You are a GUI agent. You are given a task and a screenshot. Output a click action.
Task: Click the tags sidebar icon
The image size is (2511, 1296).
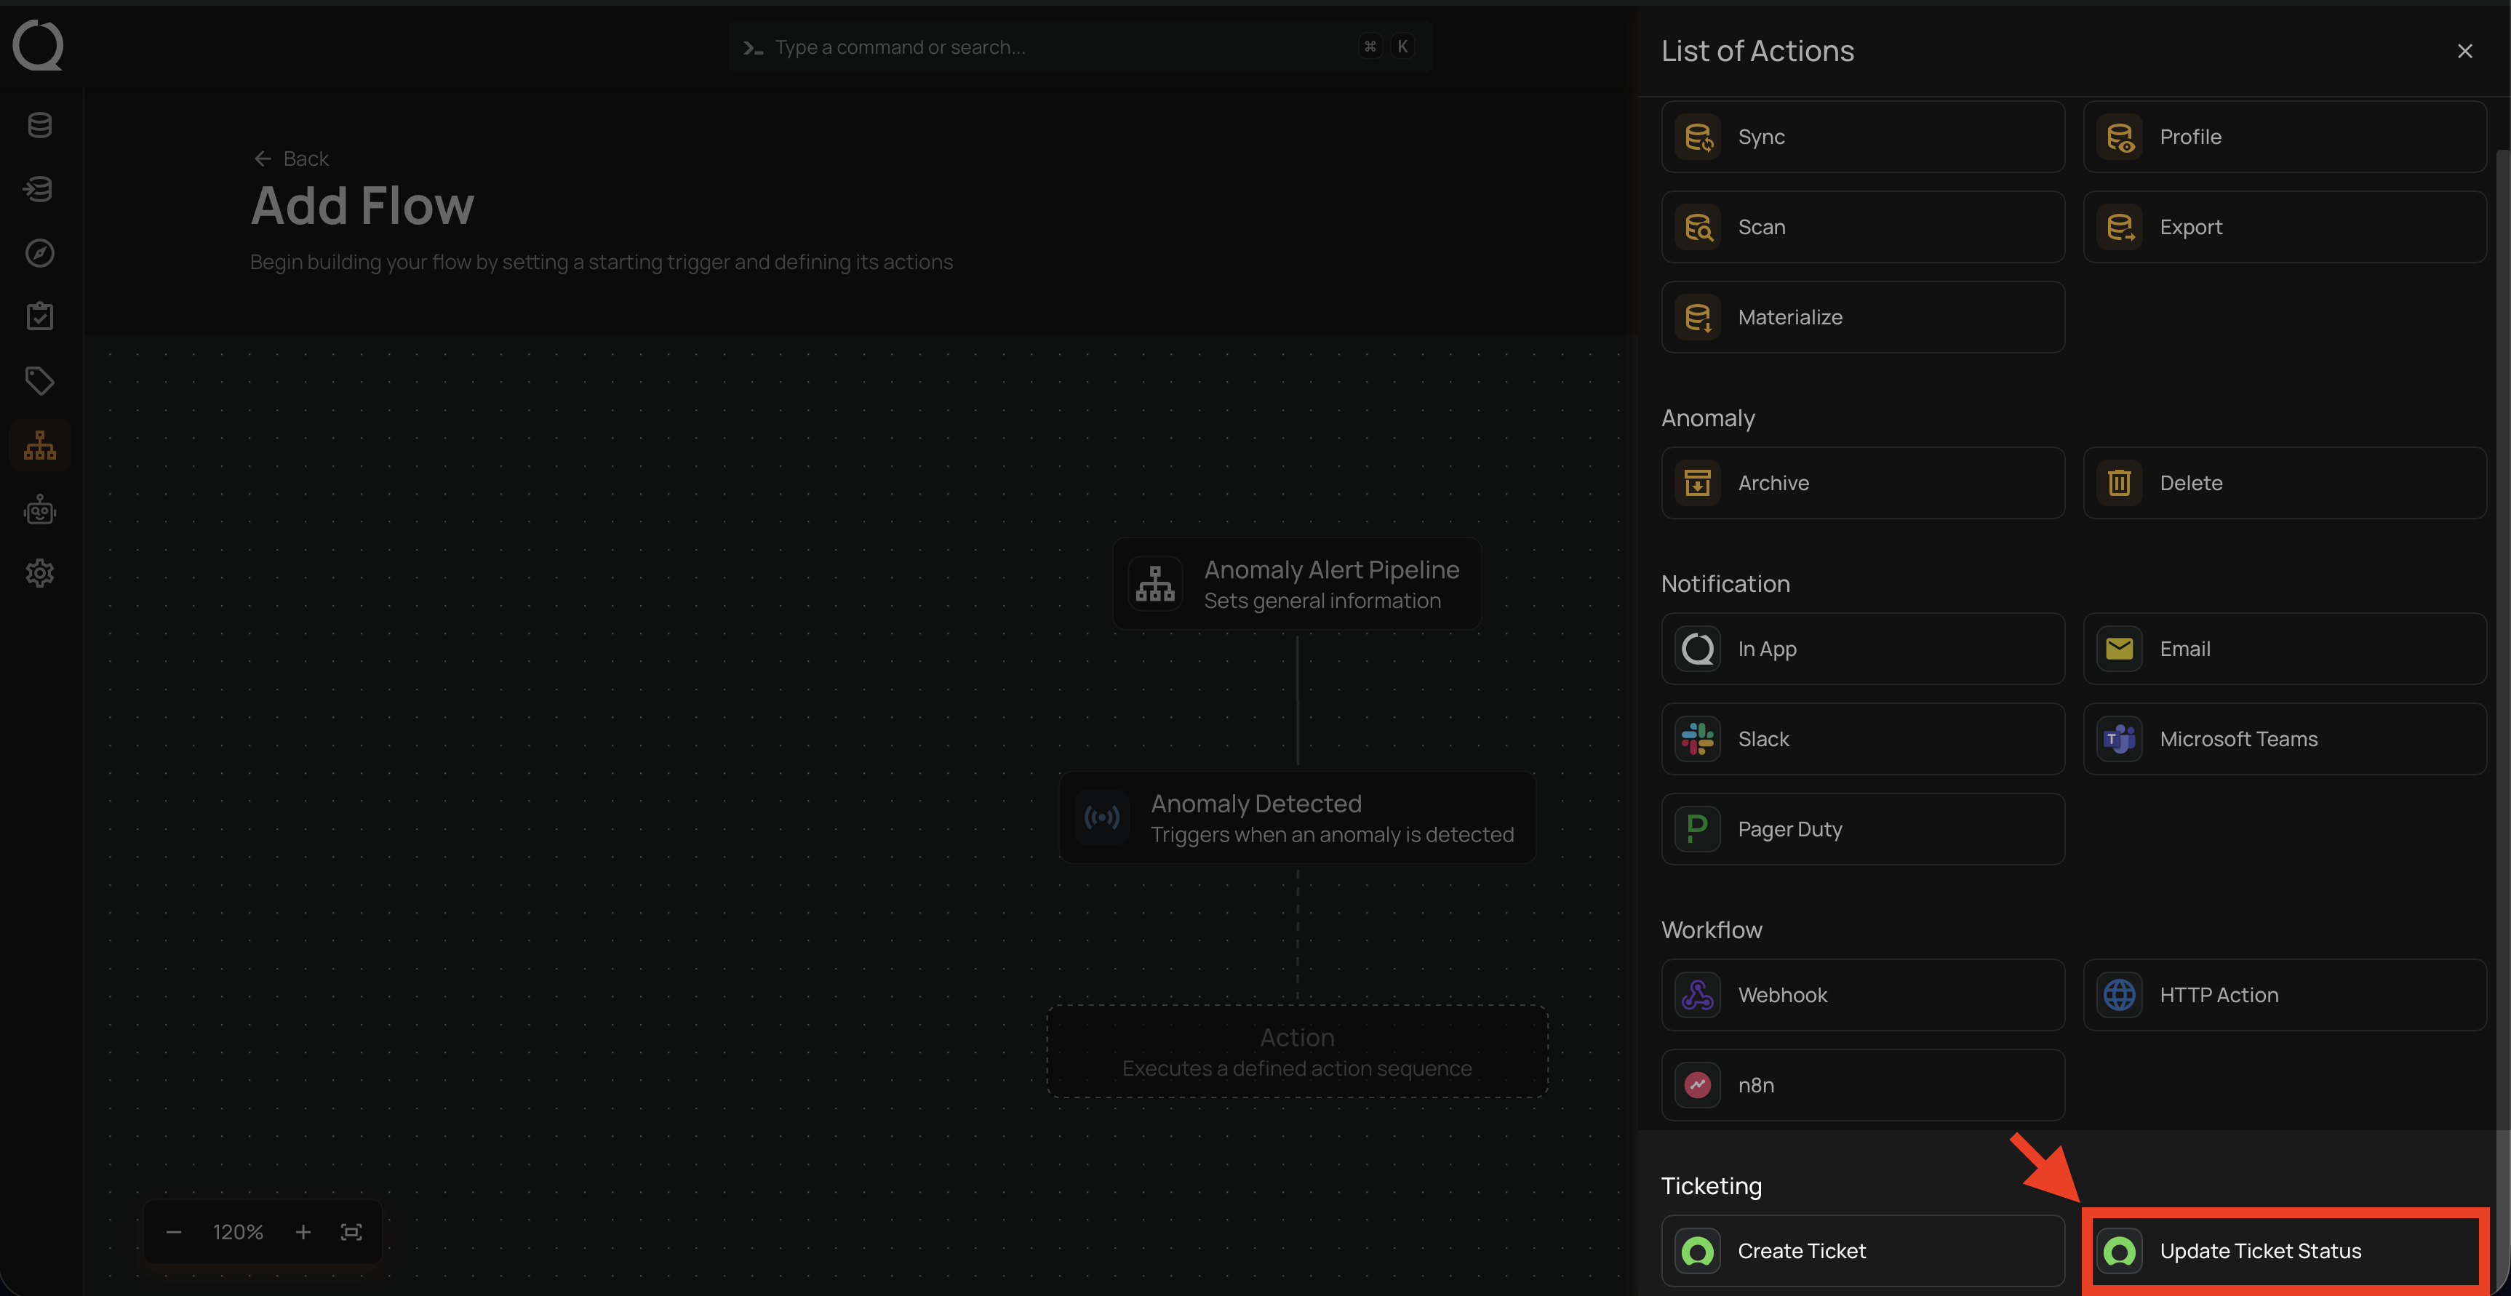40,380
